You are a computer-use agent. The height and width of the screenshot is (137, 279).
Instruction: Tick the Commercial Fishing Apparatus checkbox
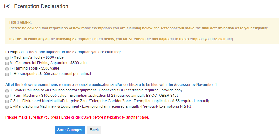point(7,64)
